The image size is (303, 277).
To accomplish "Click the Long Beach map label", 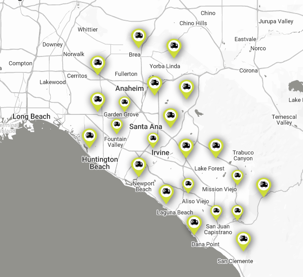I will [x=31, y=117].
